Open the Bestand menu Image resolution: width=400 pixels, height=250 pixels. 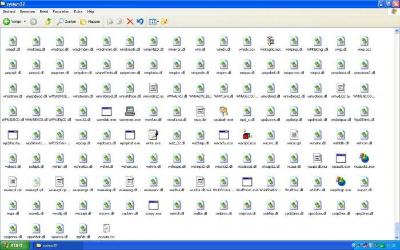click(x=9, y=12)
